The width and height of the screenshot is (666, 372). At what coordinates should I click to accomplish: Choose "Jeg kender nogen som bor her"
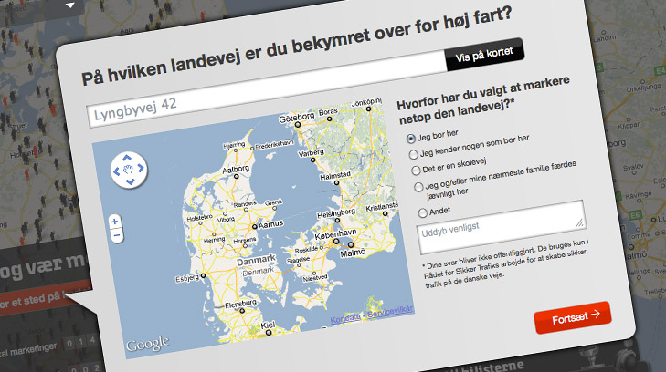pyautogui.click(x=414, y=154)
